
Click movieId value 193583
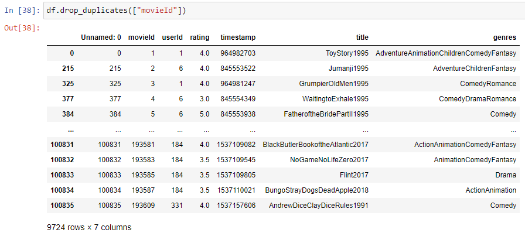(x=142, y=160)
